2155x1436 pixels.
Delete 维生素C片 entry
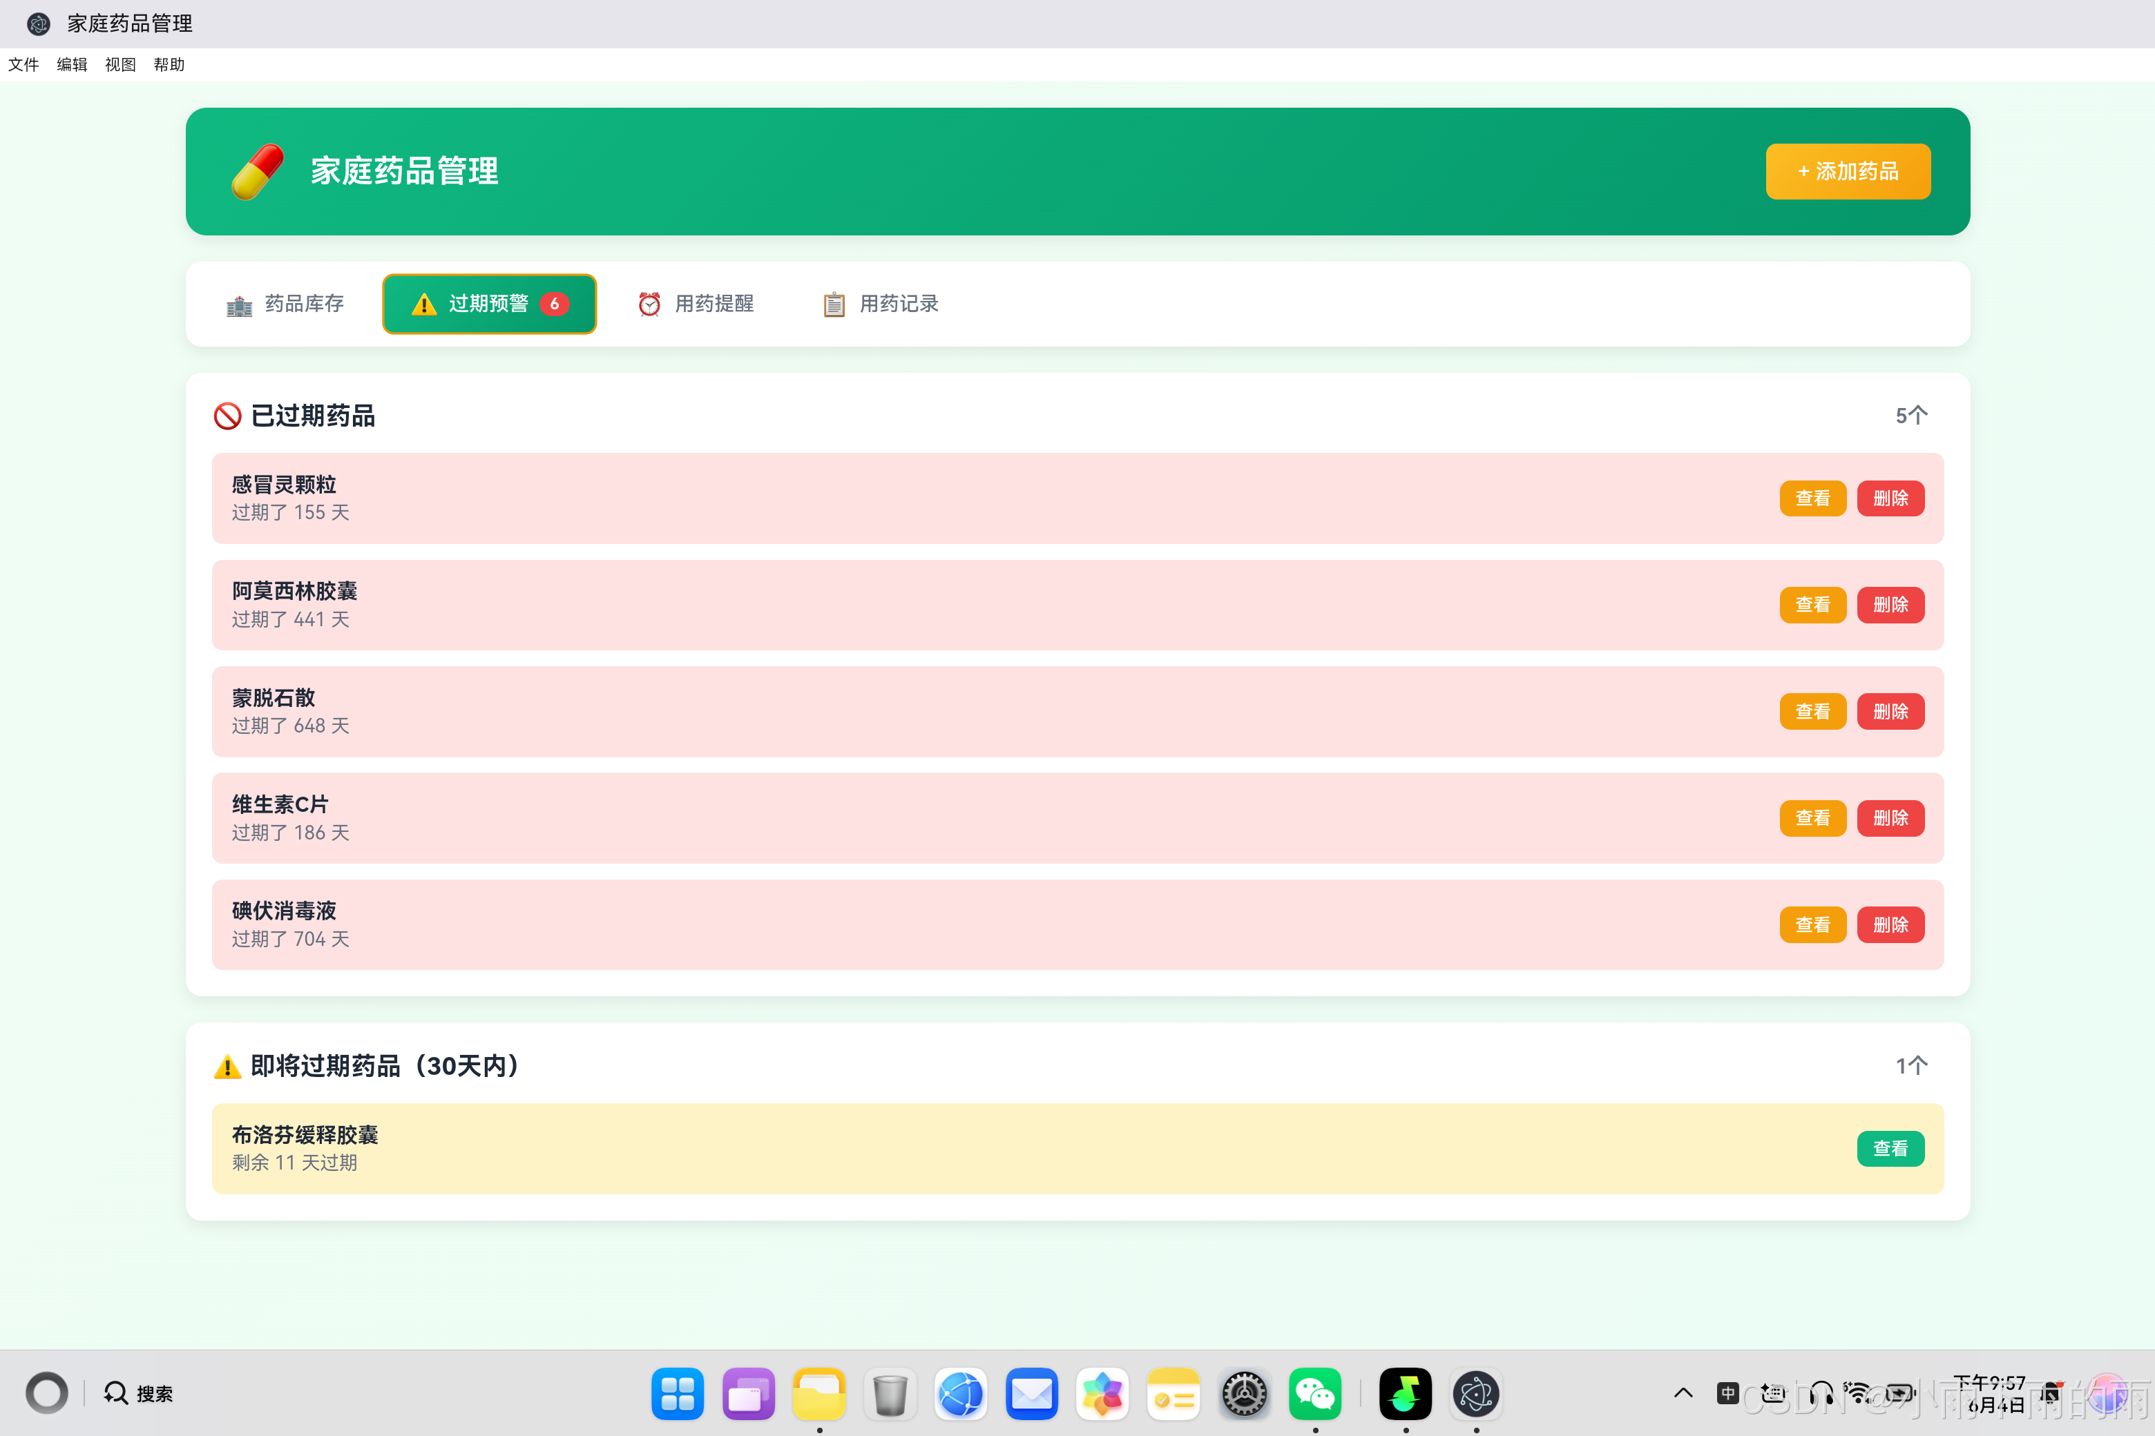coord(1890,818)
